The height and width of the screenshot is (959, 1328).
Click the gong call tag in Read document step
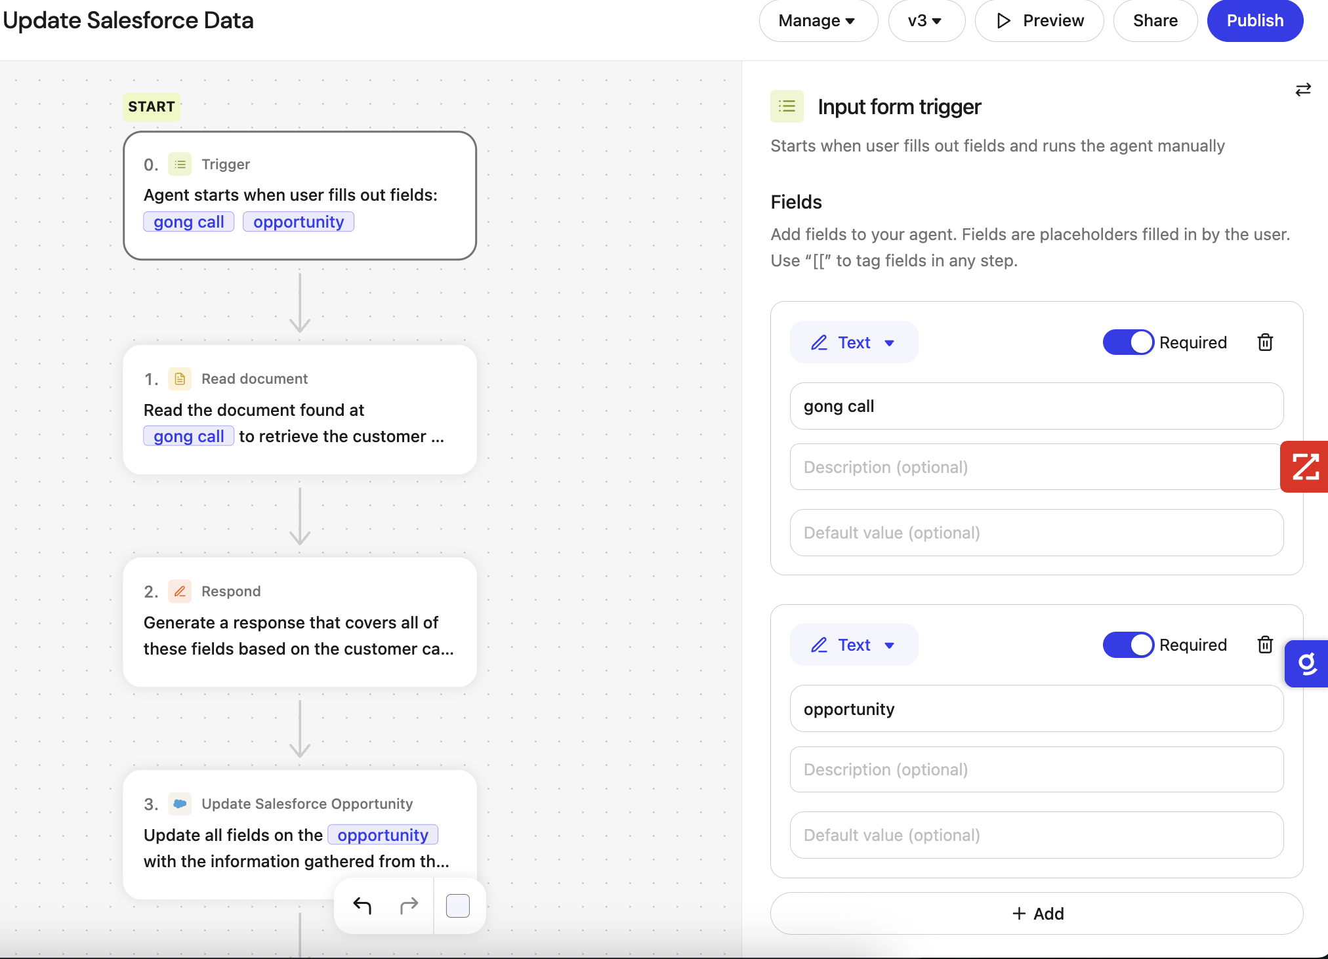[x=189, y=436]
